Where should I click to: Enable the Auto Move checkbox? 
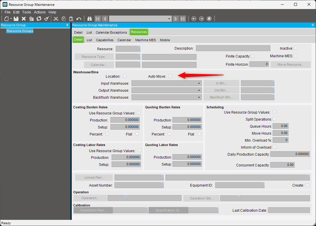pos(170,76)
